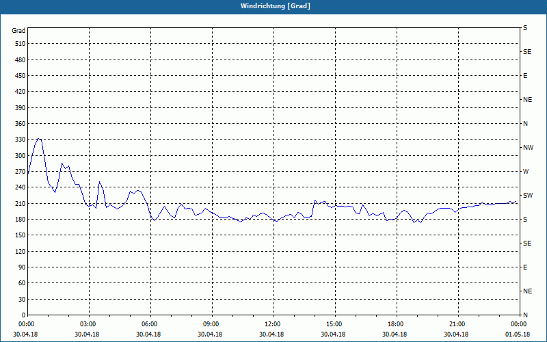This screenshot has height=342, width=547.
Task: Click the 450 degree axis label
Action: point(20,76)
